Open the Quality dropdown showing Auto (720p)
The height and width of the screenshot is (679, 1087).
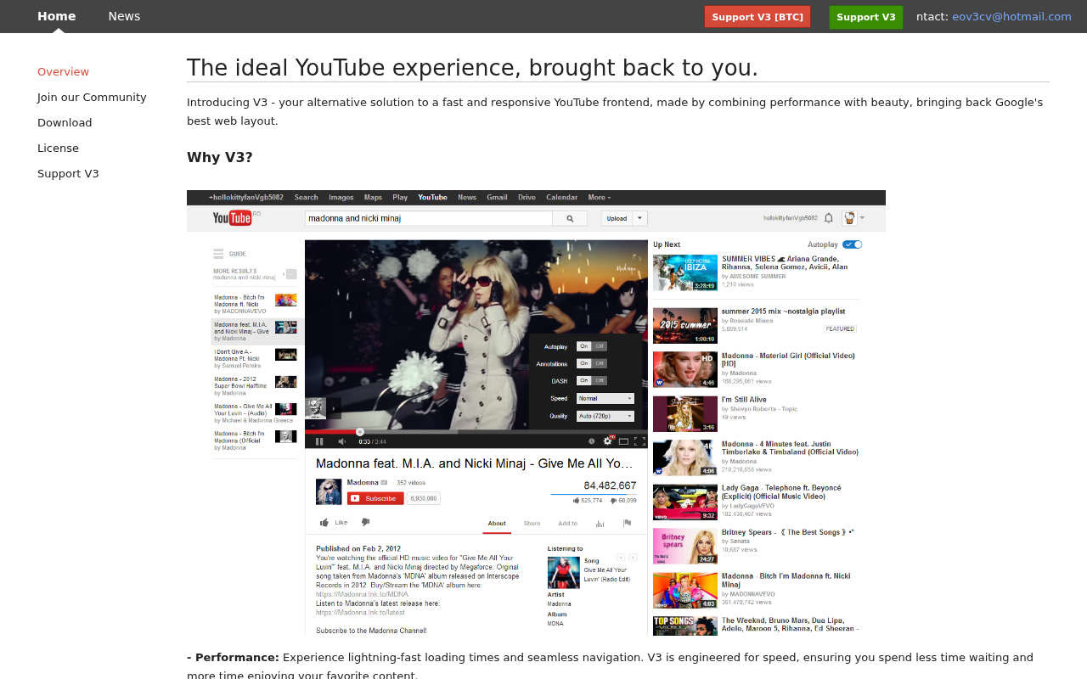(605, 416)
